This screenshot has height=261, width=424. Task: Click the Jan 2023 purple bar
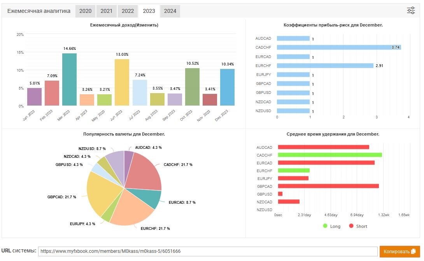(x=34, y=97)
